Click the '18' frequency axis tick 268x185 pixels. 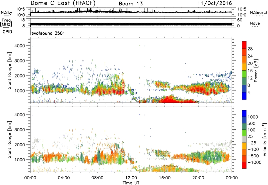[22, 20]
